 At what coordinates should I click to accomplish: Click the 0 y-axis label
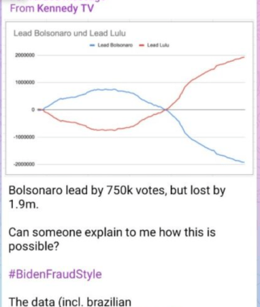(x=33, y=110)
